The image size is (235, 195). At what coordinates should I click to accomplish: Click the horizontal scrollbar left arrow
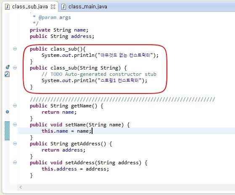click(21, 187)
